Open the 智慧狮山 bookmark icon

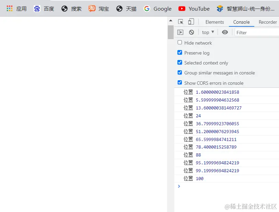tap(220, 9)
